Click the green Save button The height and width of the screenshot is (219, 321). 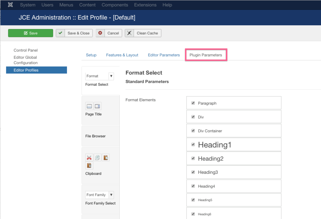[x=30, y=33]
